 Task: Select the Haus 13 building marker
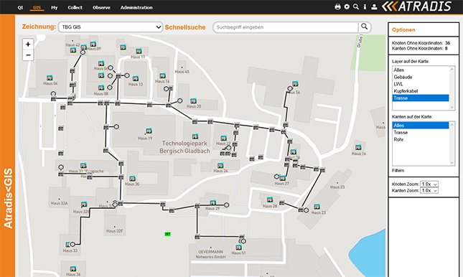coord(136,78)
